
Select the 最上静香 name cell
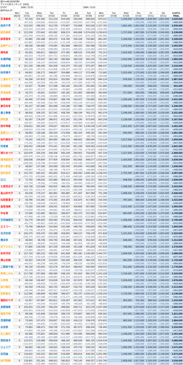(x=6, y=112)
